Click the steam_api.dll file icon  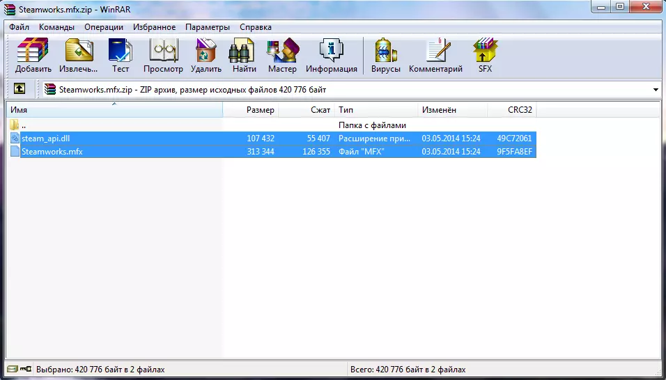15,138
